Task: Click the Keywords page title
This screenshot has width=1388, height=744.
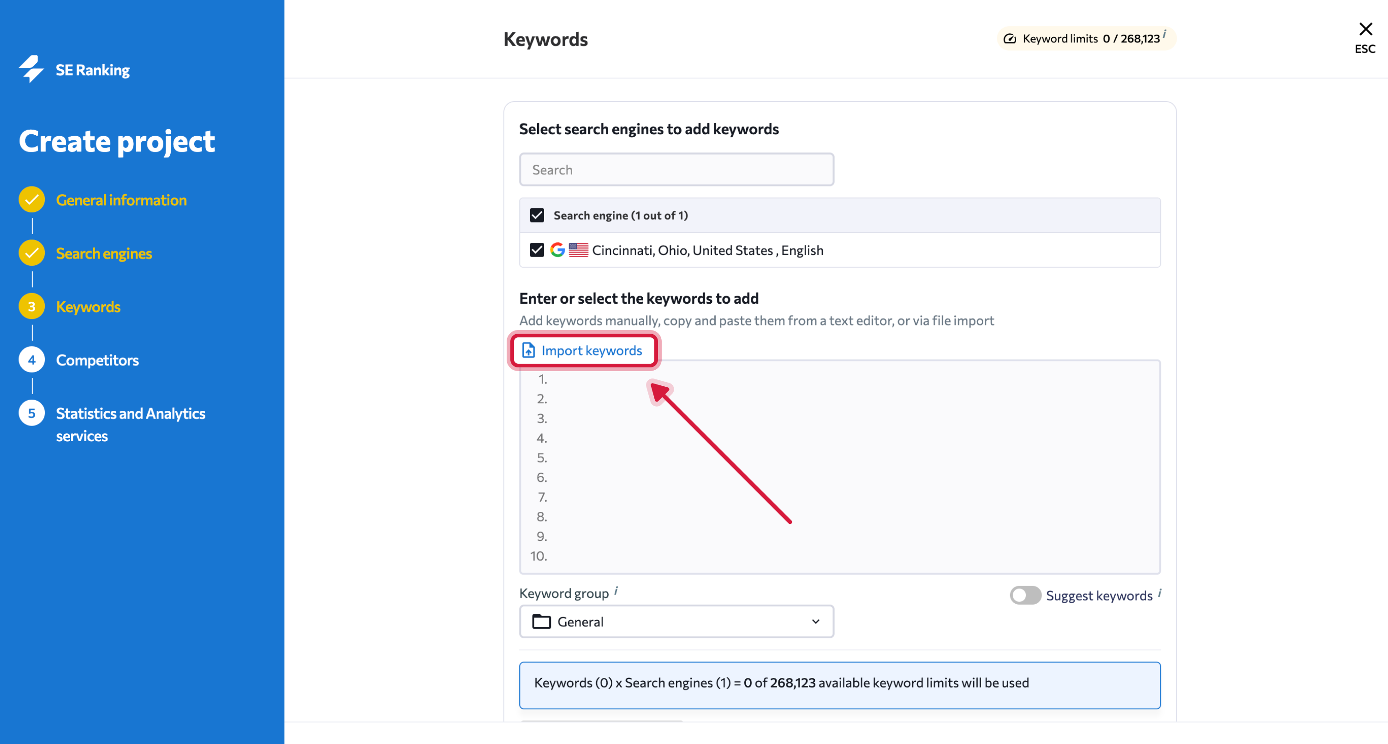Action: click(545, 39)
